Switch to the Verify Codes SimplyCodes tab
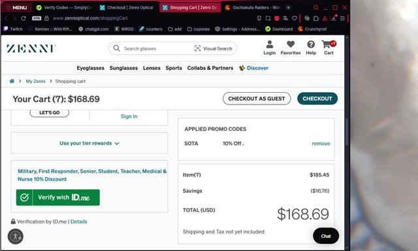Image resolution: width=418 pixels, height=251 pixels. click(x=64, y=7)
